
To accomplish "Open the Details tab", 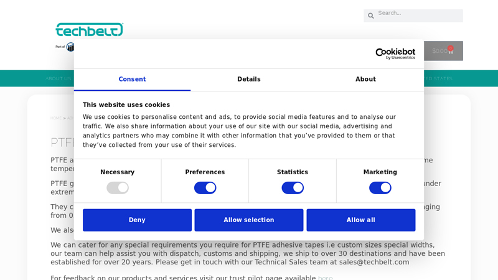I will 249,80.
